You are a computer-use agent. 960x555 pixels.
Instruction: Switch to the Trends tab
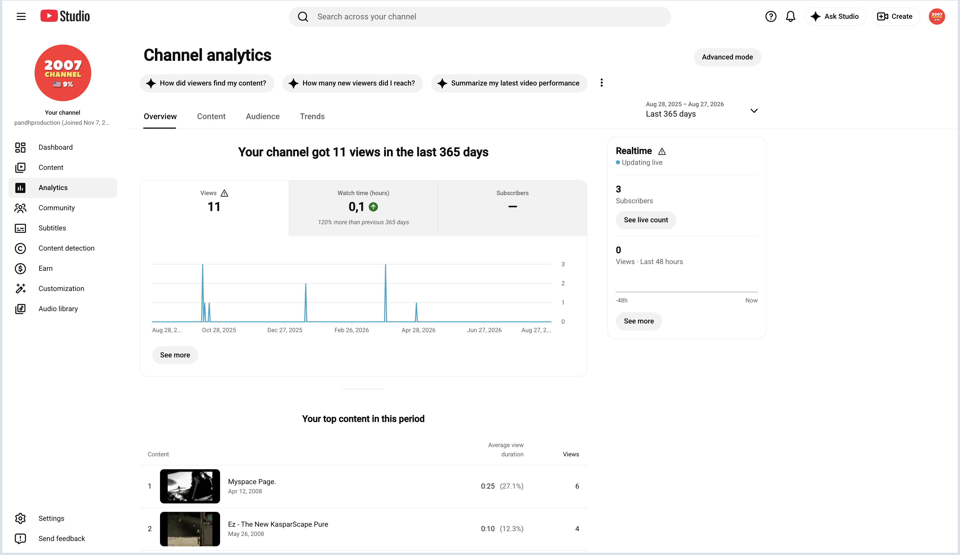pyautogui.click(x=312, y=116)
